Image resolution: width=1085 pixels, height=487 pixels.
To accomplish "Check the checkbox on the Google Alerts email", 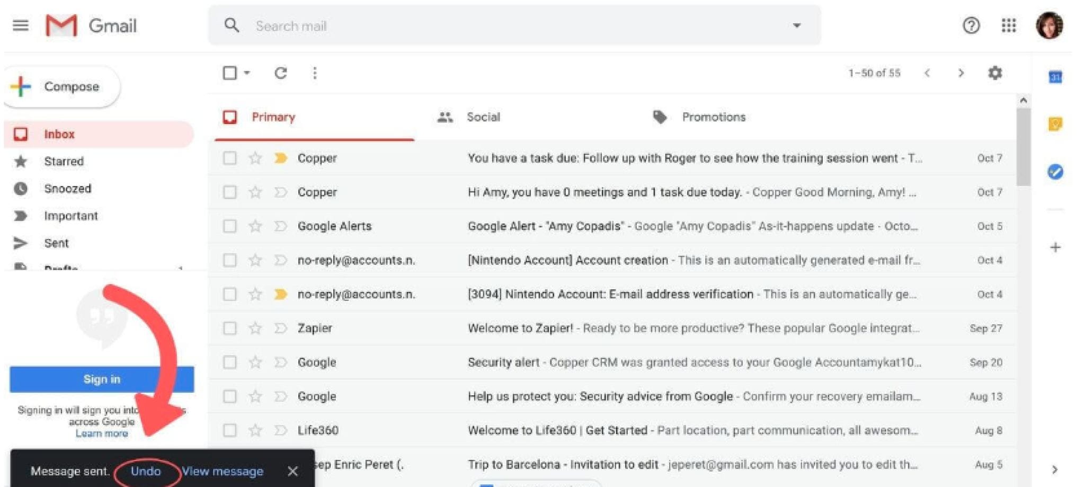I will (x=229, y=226).
